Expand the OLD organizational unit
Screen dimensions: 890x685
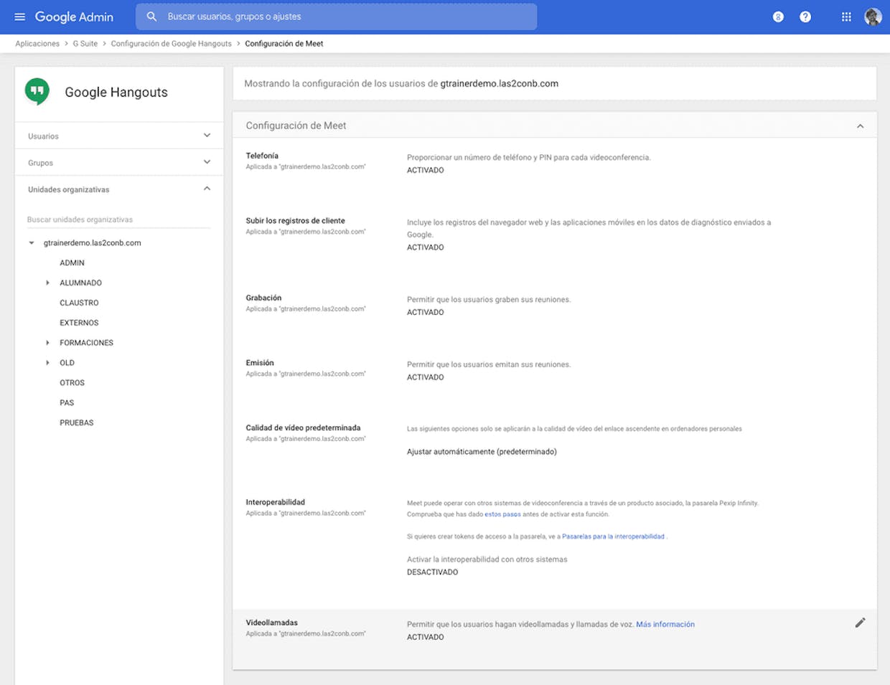47,363
